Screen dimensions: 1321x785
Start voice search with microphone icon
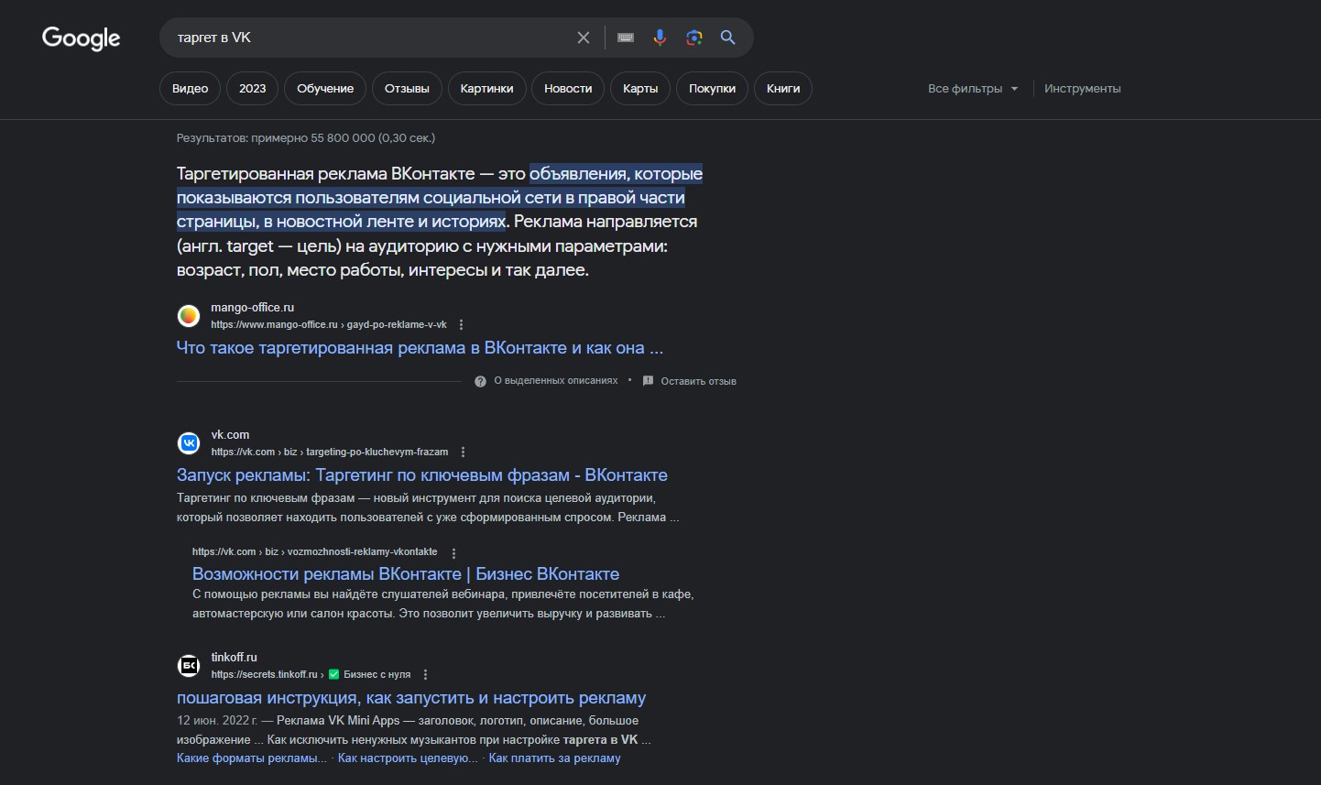pos(660,38)
